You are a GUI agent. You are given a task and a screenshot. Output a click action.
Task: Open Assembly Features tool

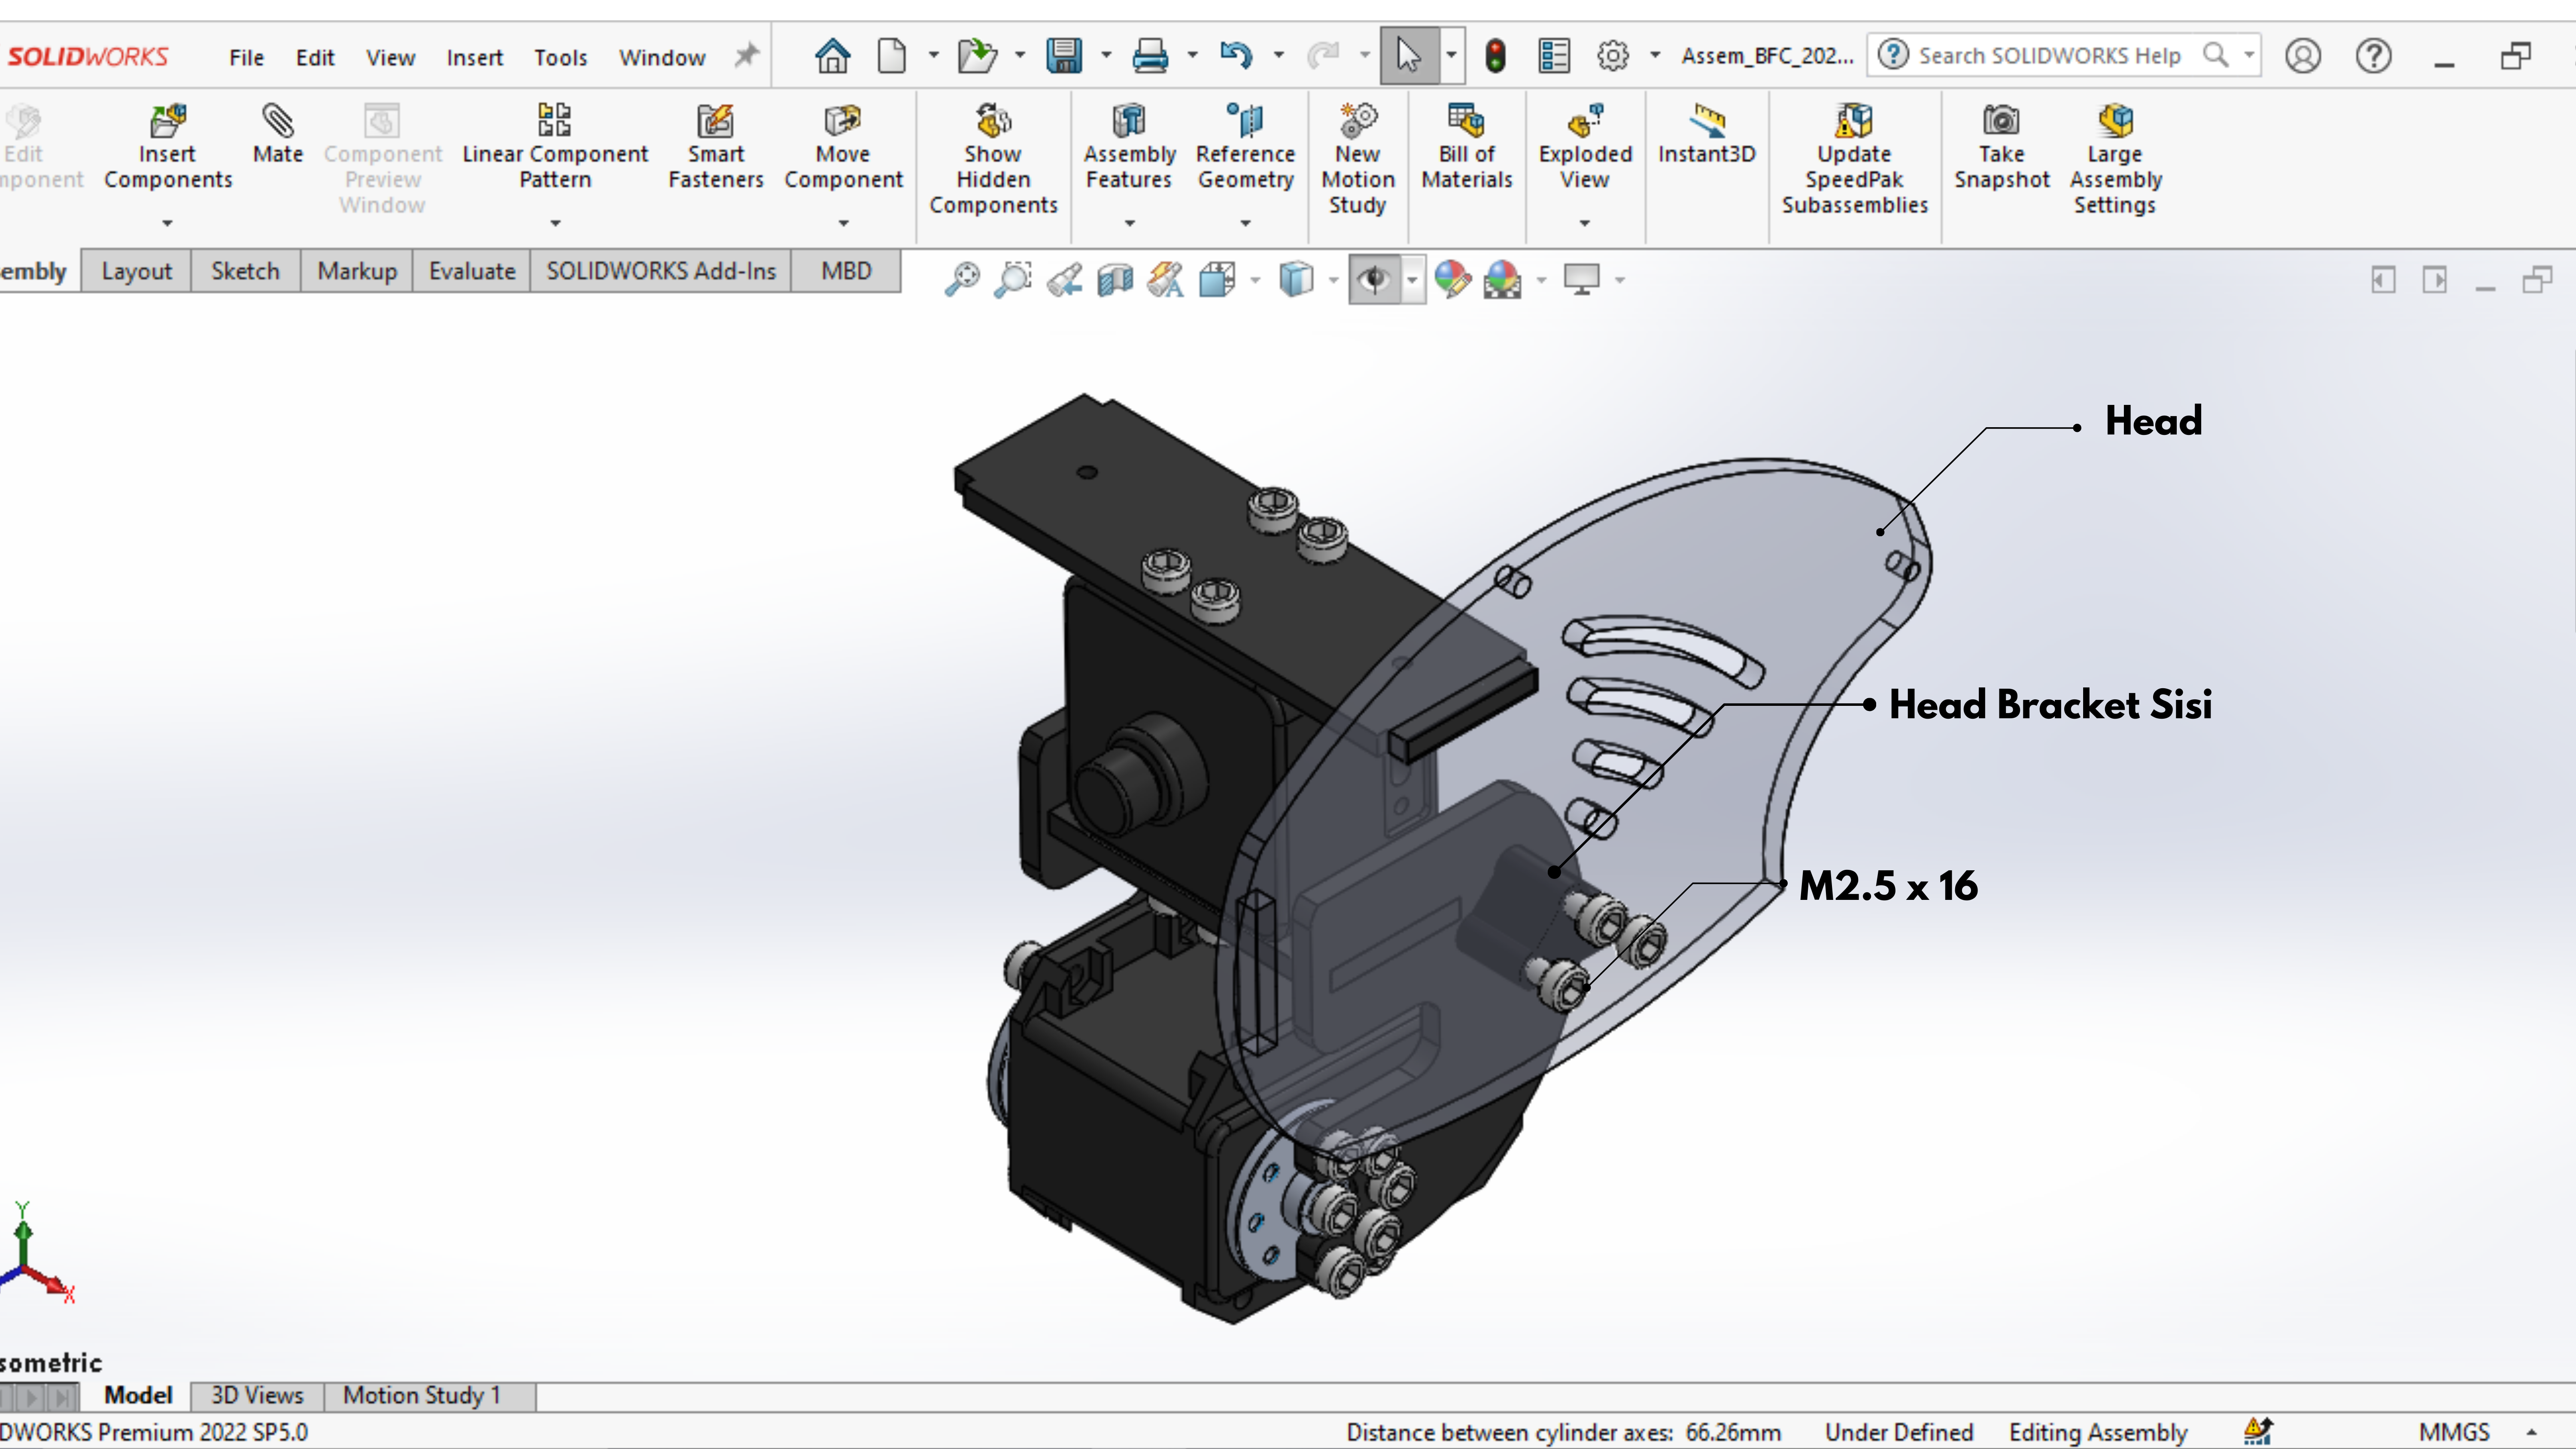pyautogui.click(x=1129, y=147)
